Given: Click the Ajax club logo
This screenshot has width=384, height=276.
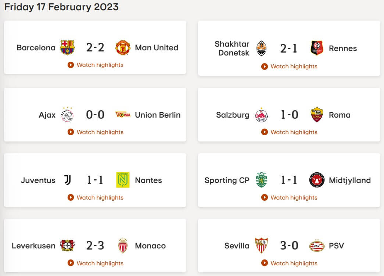Looking at the screenshot, I should pyautogui.click(x=67, y=115).
